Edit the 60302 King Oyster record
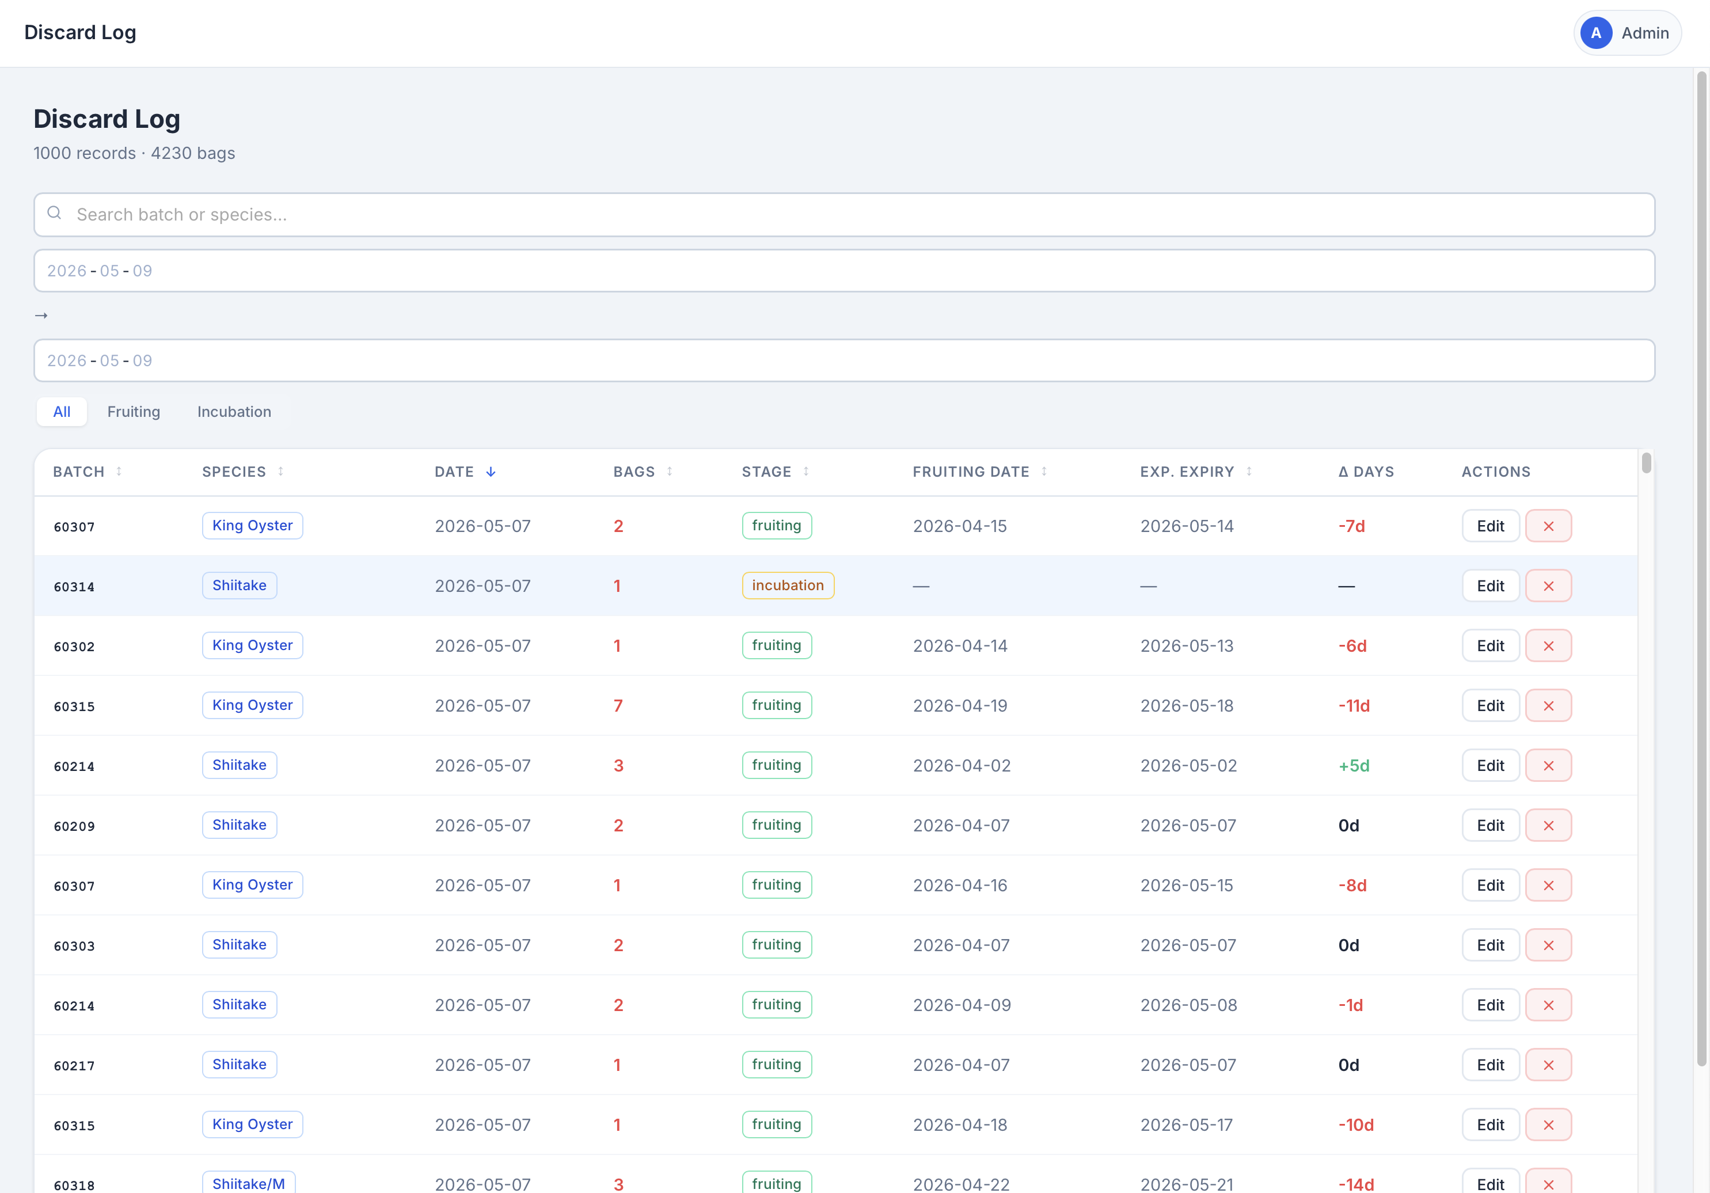 point(1490,645)
